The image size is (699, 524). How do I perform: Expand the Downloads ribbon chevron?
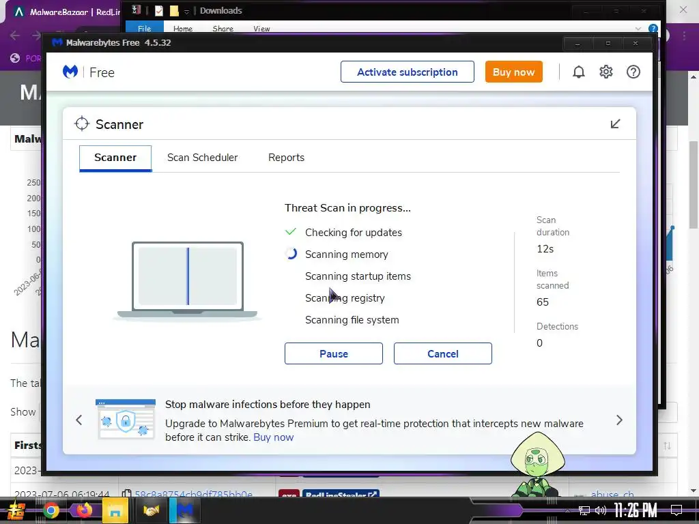point(638,29)
